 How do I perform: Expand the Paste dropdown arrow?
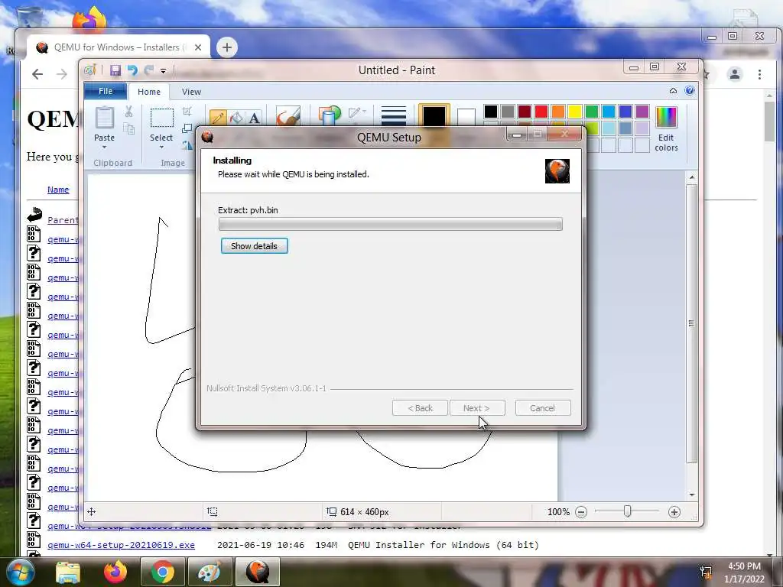coord(104,148)
